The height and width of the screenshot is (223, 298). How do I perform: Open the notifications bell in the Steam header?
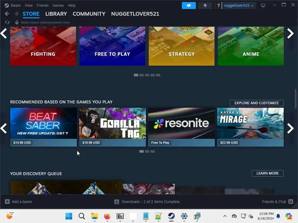pyautogui.click(x=205, y=6)
